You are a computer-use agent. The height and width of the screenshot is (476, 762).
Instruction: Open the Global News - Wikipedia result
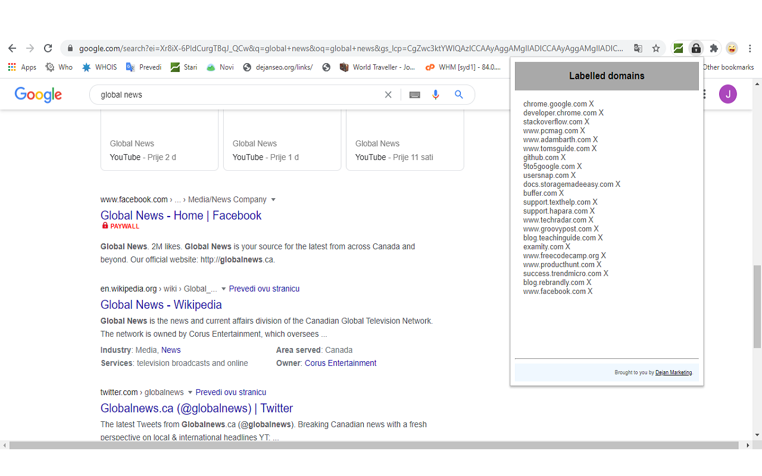pyautogui.click(x=161, y=305)
